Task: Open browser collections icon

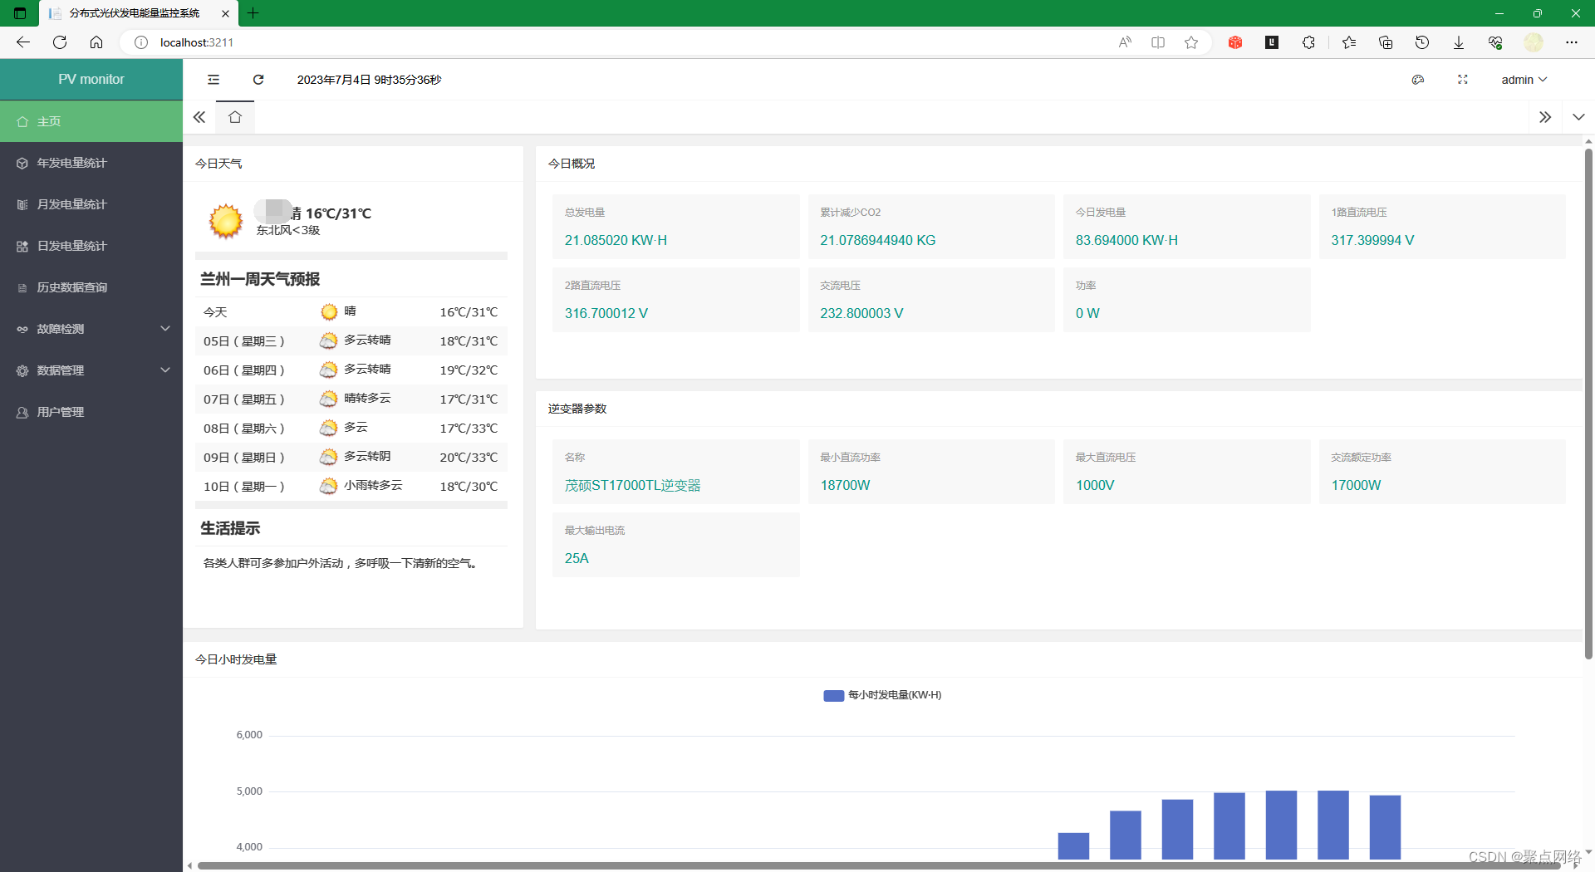Action: [1385, 42]
